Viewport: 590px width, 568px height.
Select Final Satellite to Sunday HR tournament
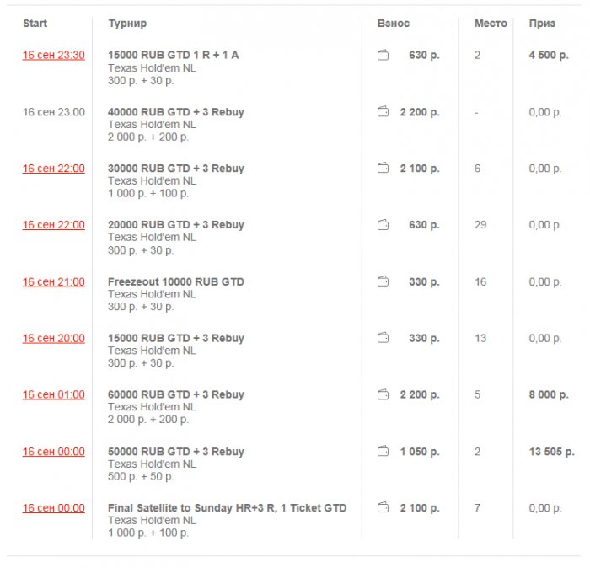tap(227, 508)
